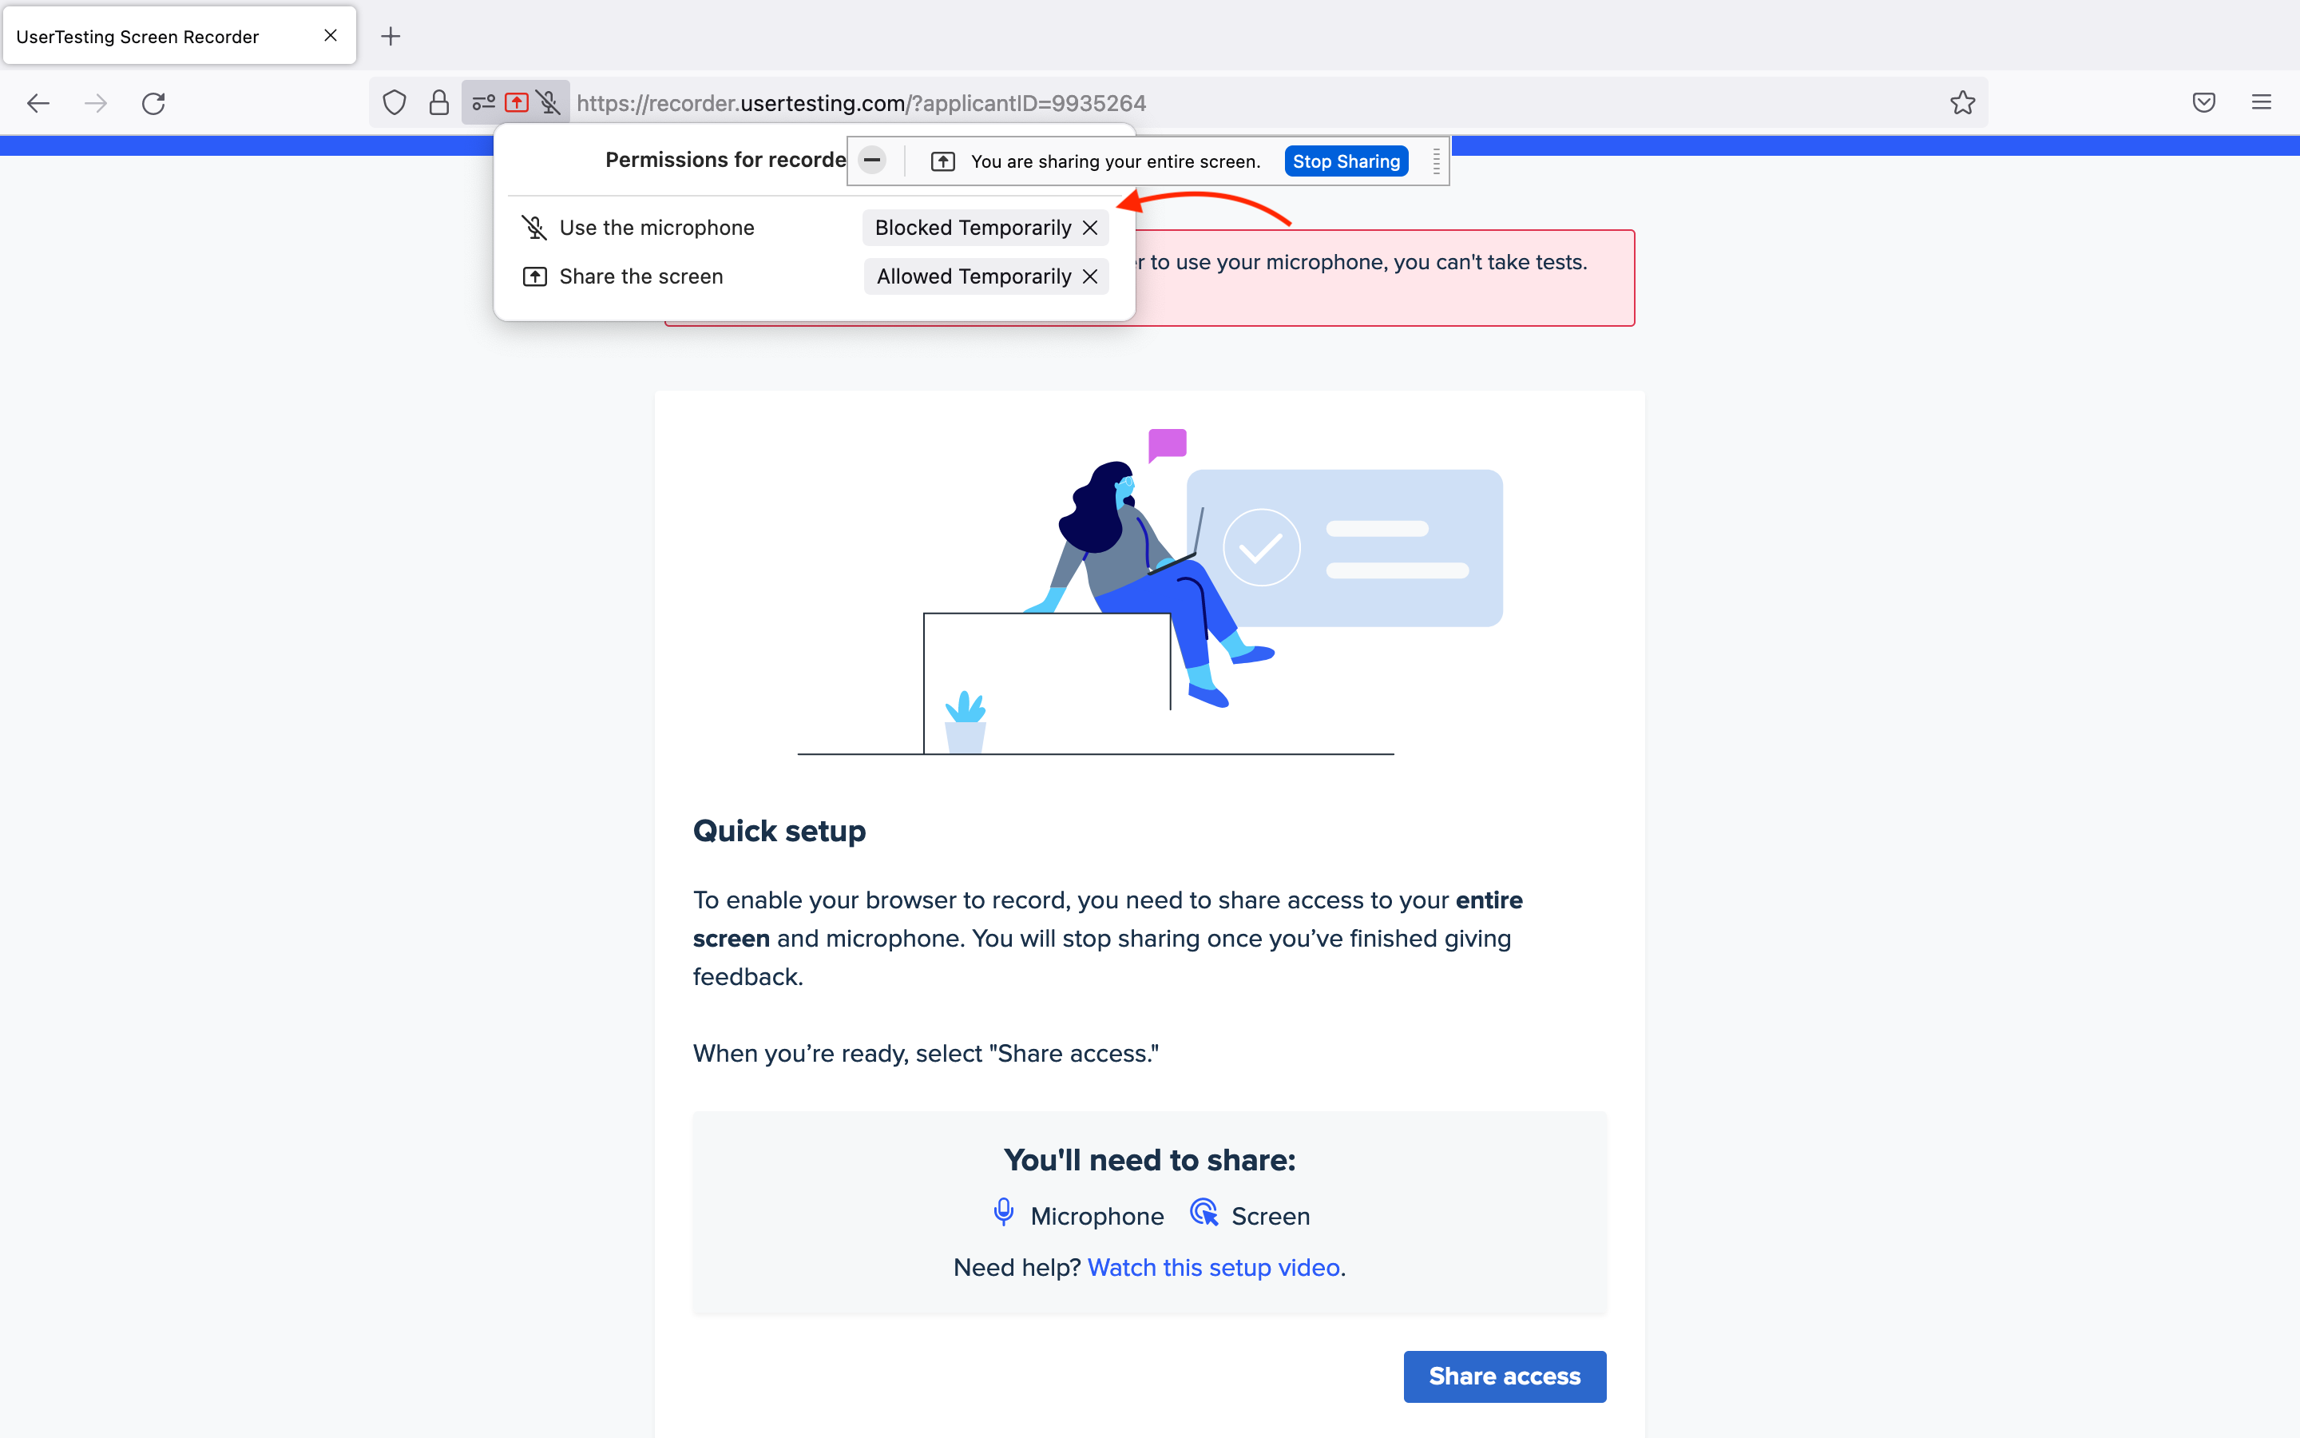Open a new browser tab
Image resolution: width=2300 pixels, height=1438 pixels.
(391, 36)
